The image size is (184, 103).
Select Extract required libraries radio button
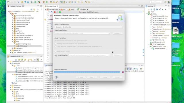point(55,41)
